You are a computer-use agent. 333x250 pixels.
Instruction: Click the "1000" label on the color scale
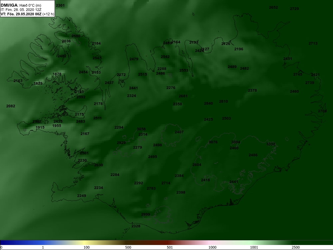click(212, 247)
